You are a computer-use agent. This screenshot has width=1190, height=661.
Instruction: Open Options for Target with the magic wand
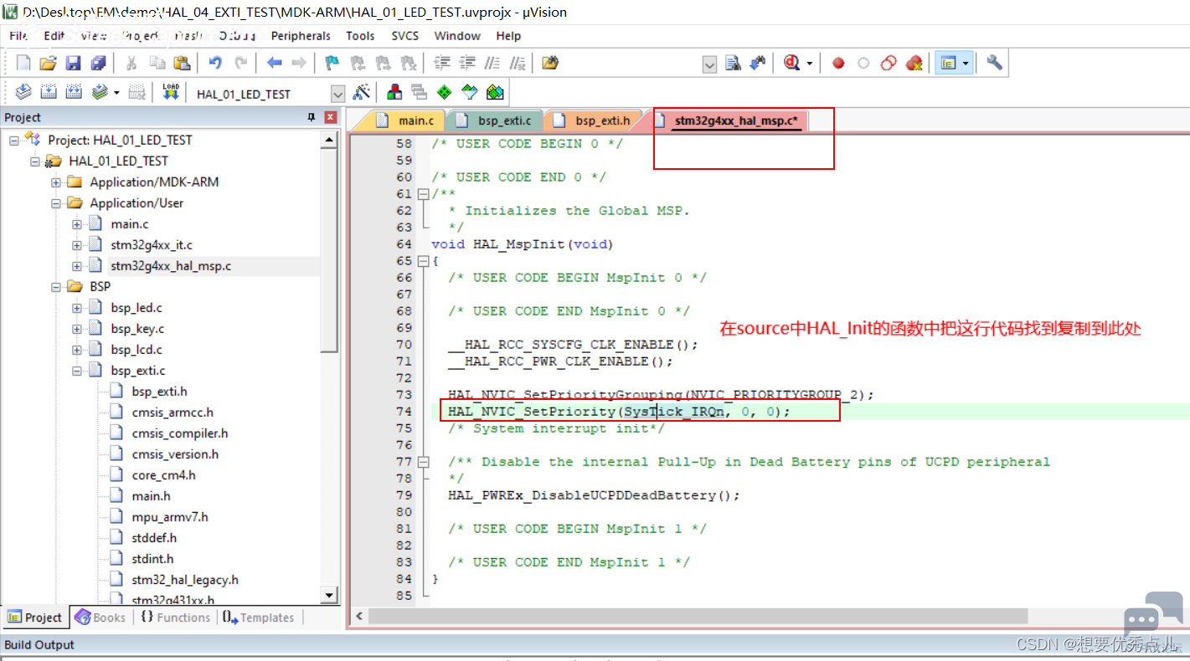click(362, 93)
